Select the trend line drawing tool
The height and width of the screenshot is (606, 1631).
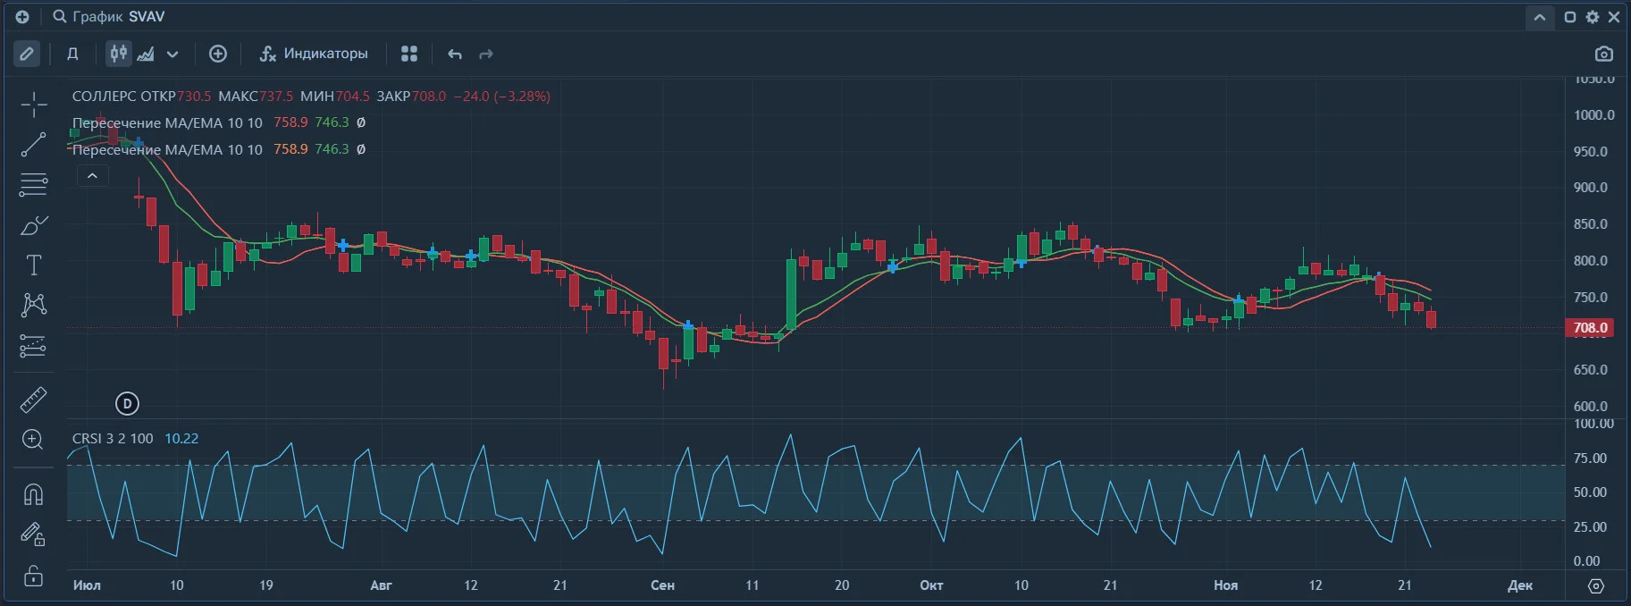pos(34,145)
